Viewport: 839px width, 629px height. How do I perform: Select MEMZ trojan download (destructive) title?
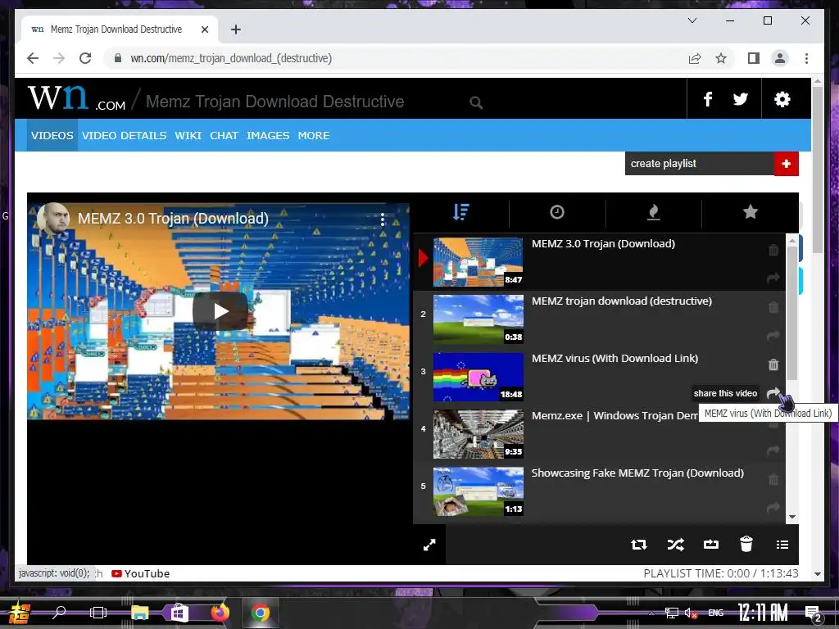622,301
